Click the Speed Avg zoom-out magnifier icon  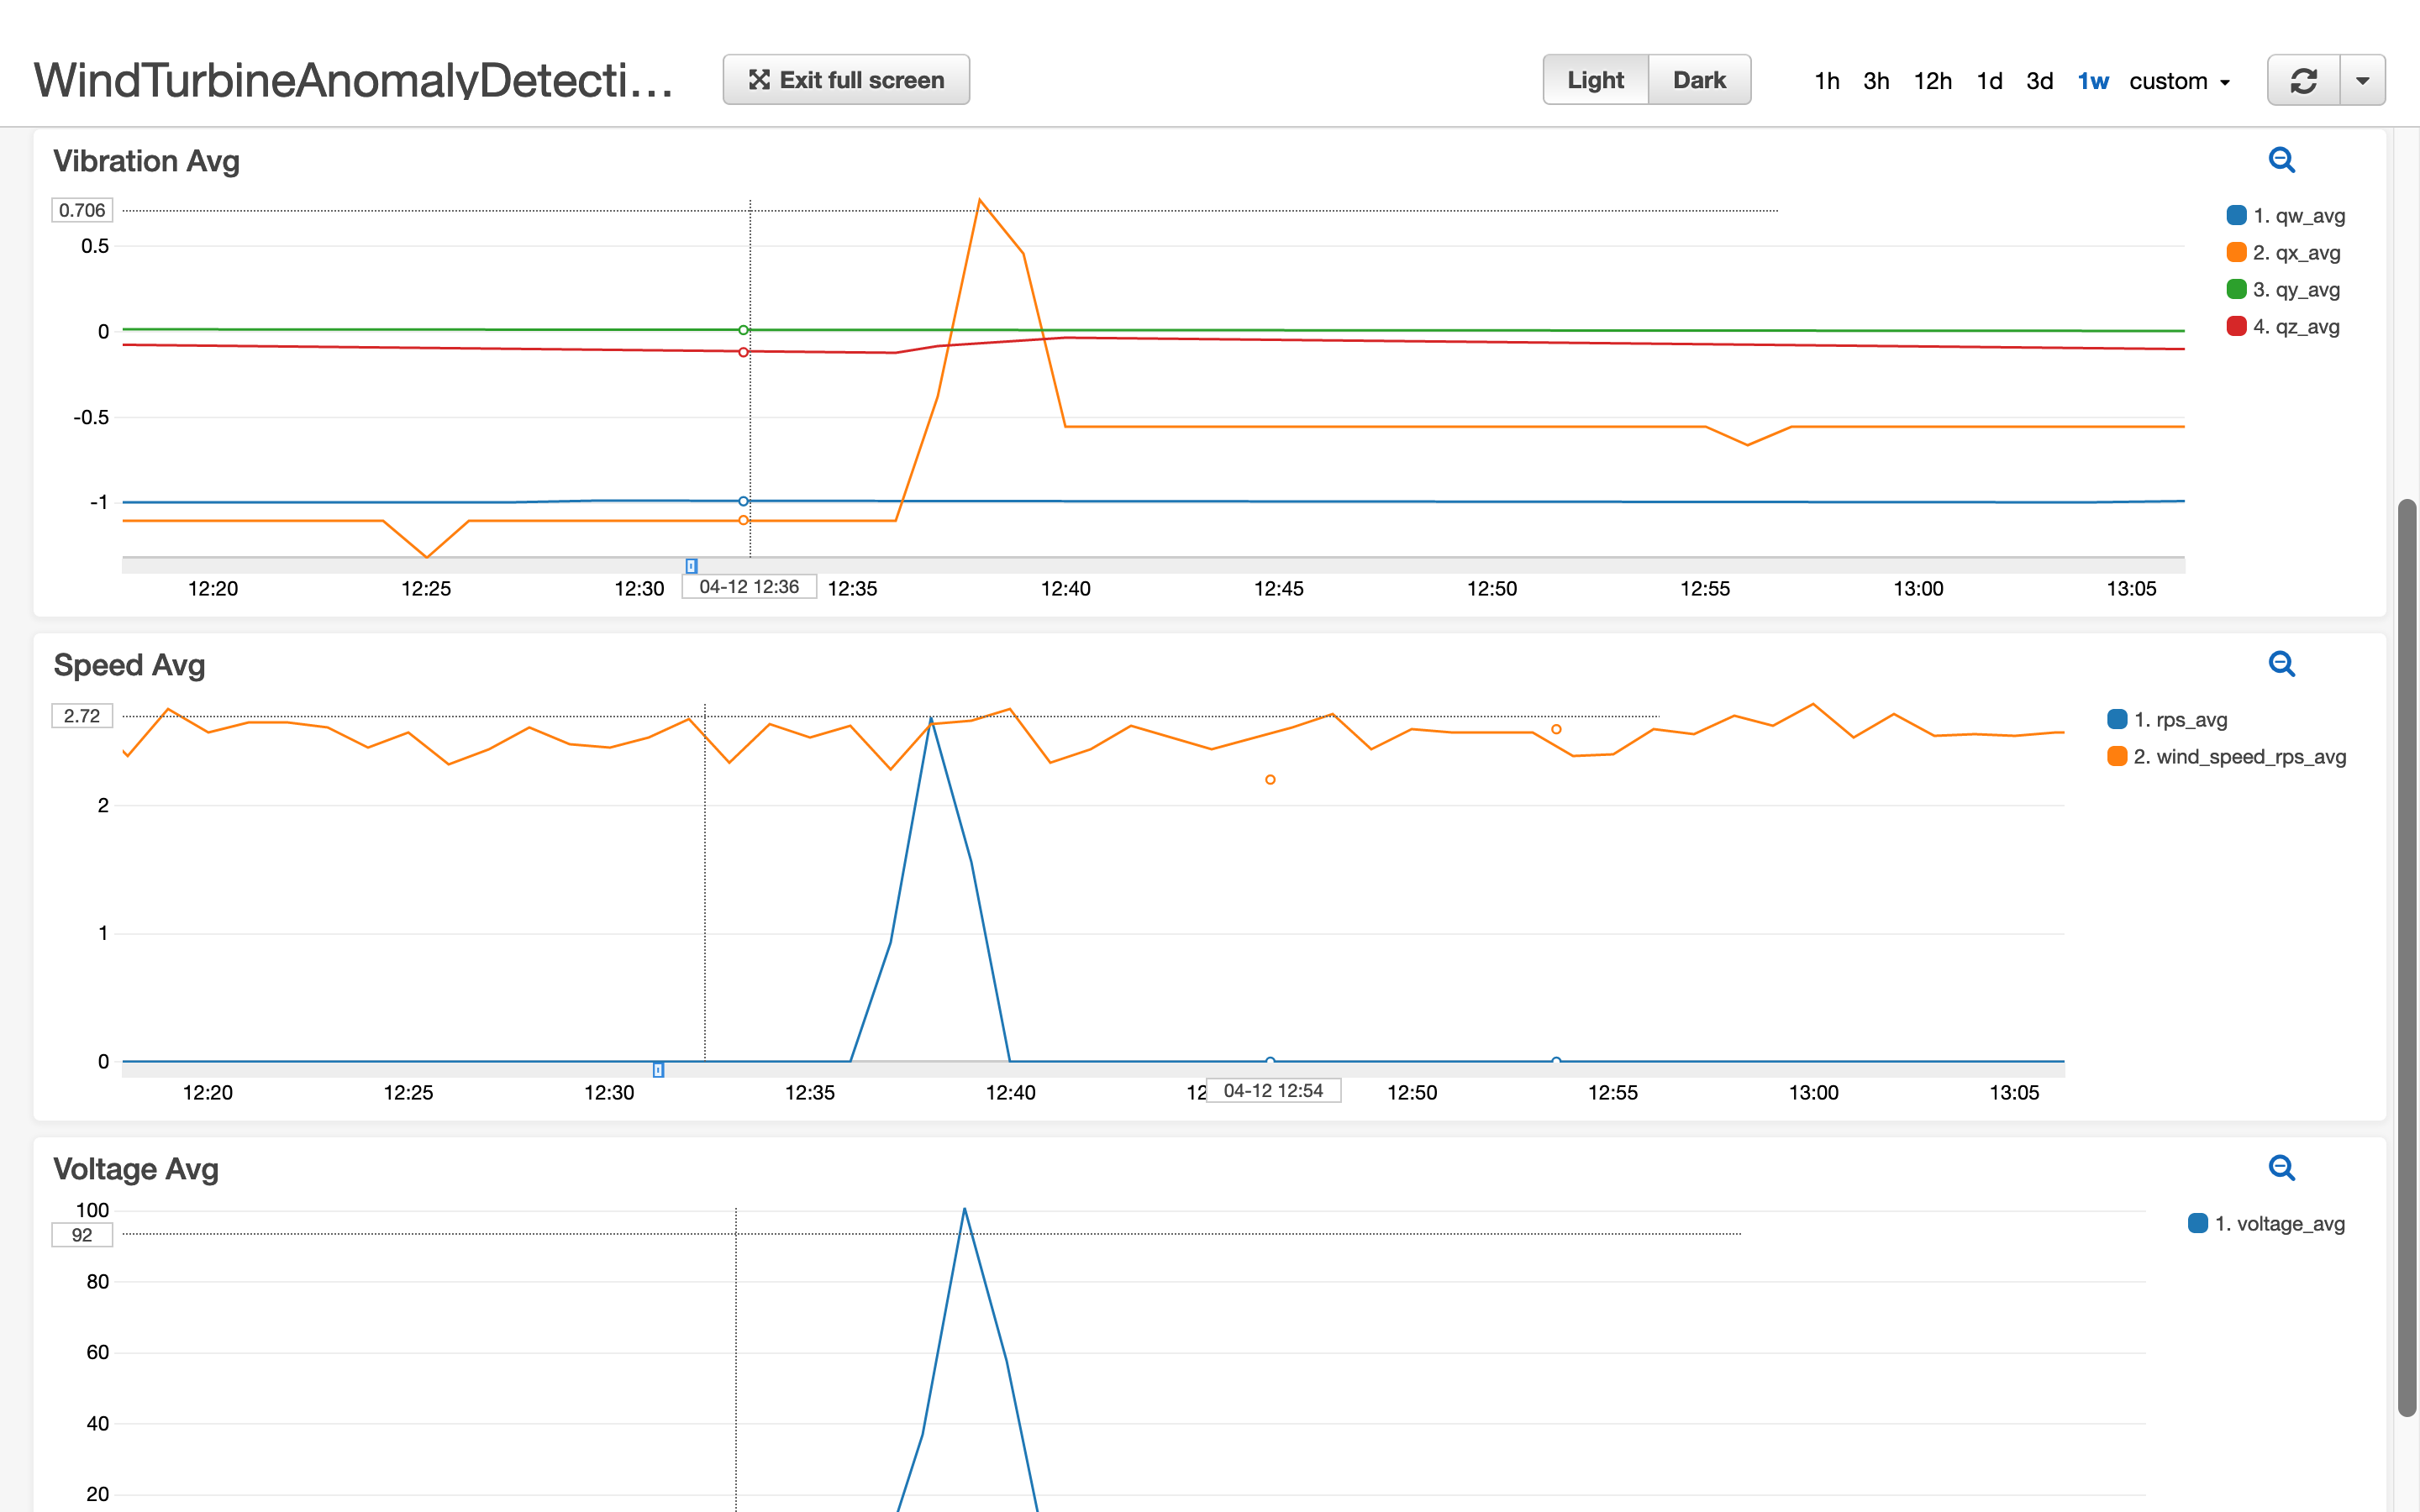(x=2281, y=664)
